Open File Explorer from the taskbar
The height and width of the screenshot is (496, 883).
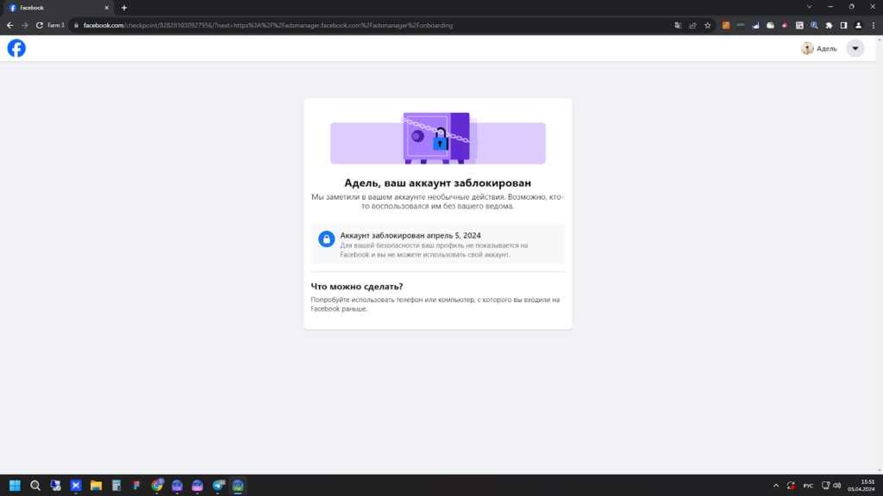96,486
